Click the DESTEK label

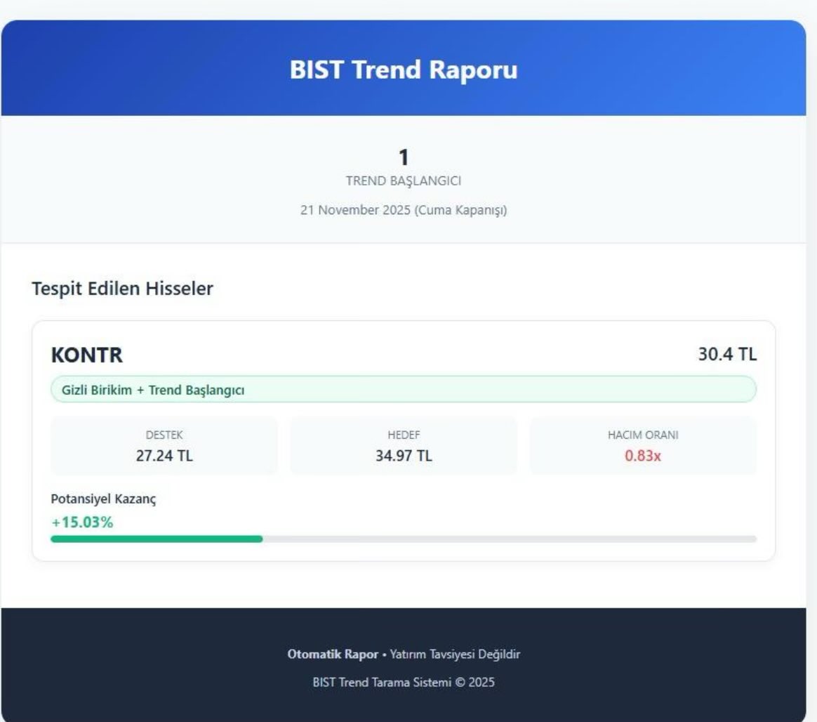coord(164,435)
